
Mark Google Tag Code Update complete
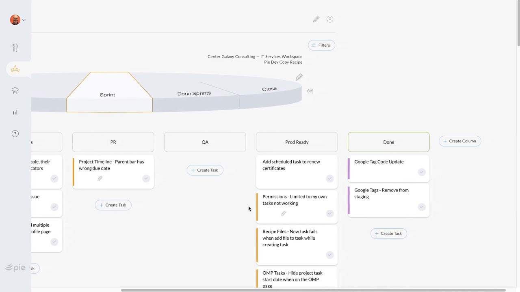(422, 172)
